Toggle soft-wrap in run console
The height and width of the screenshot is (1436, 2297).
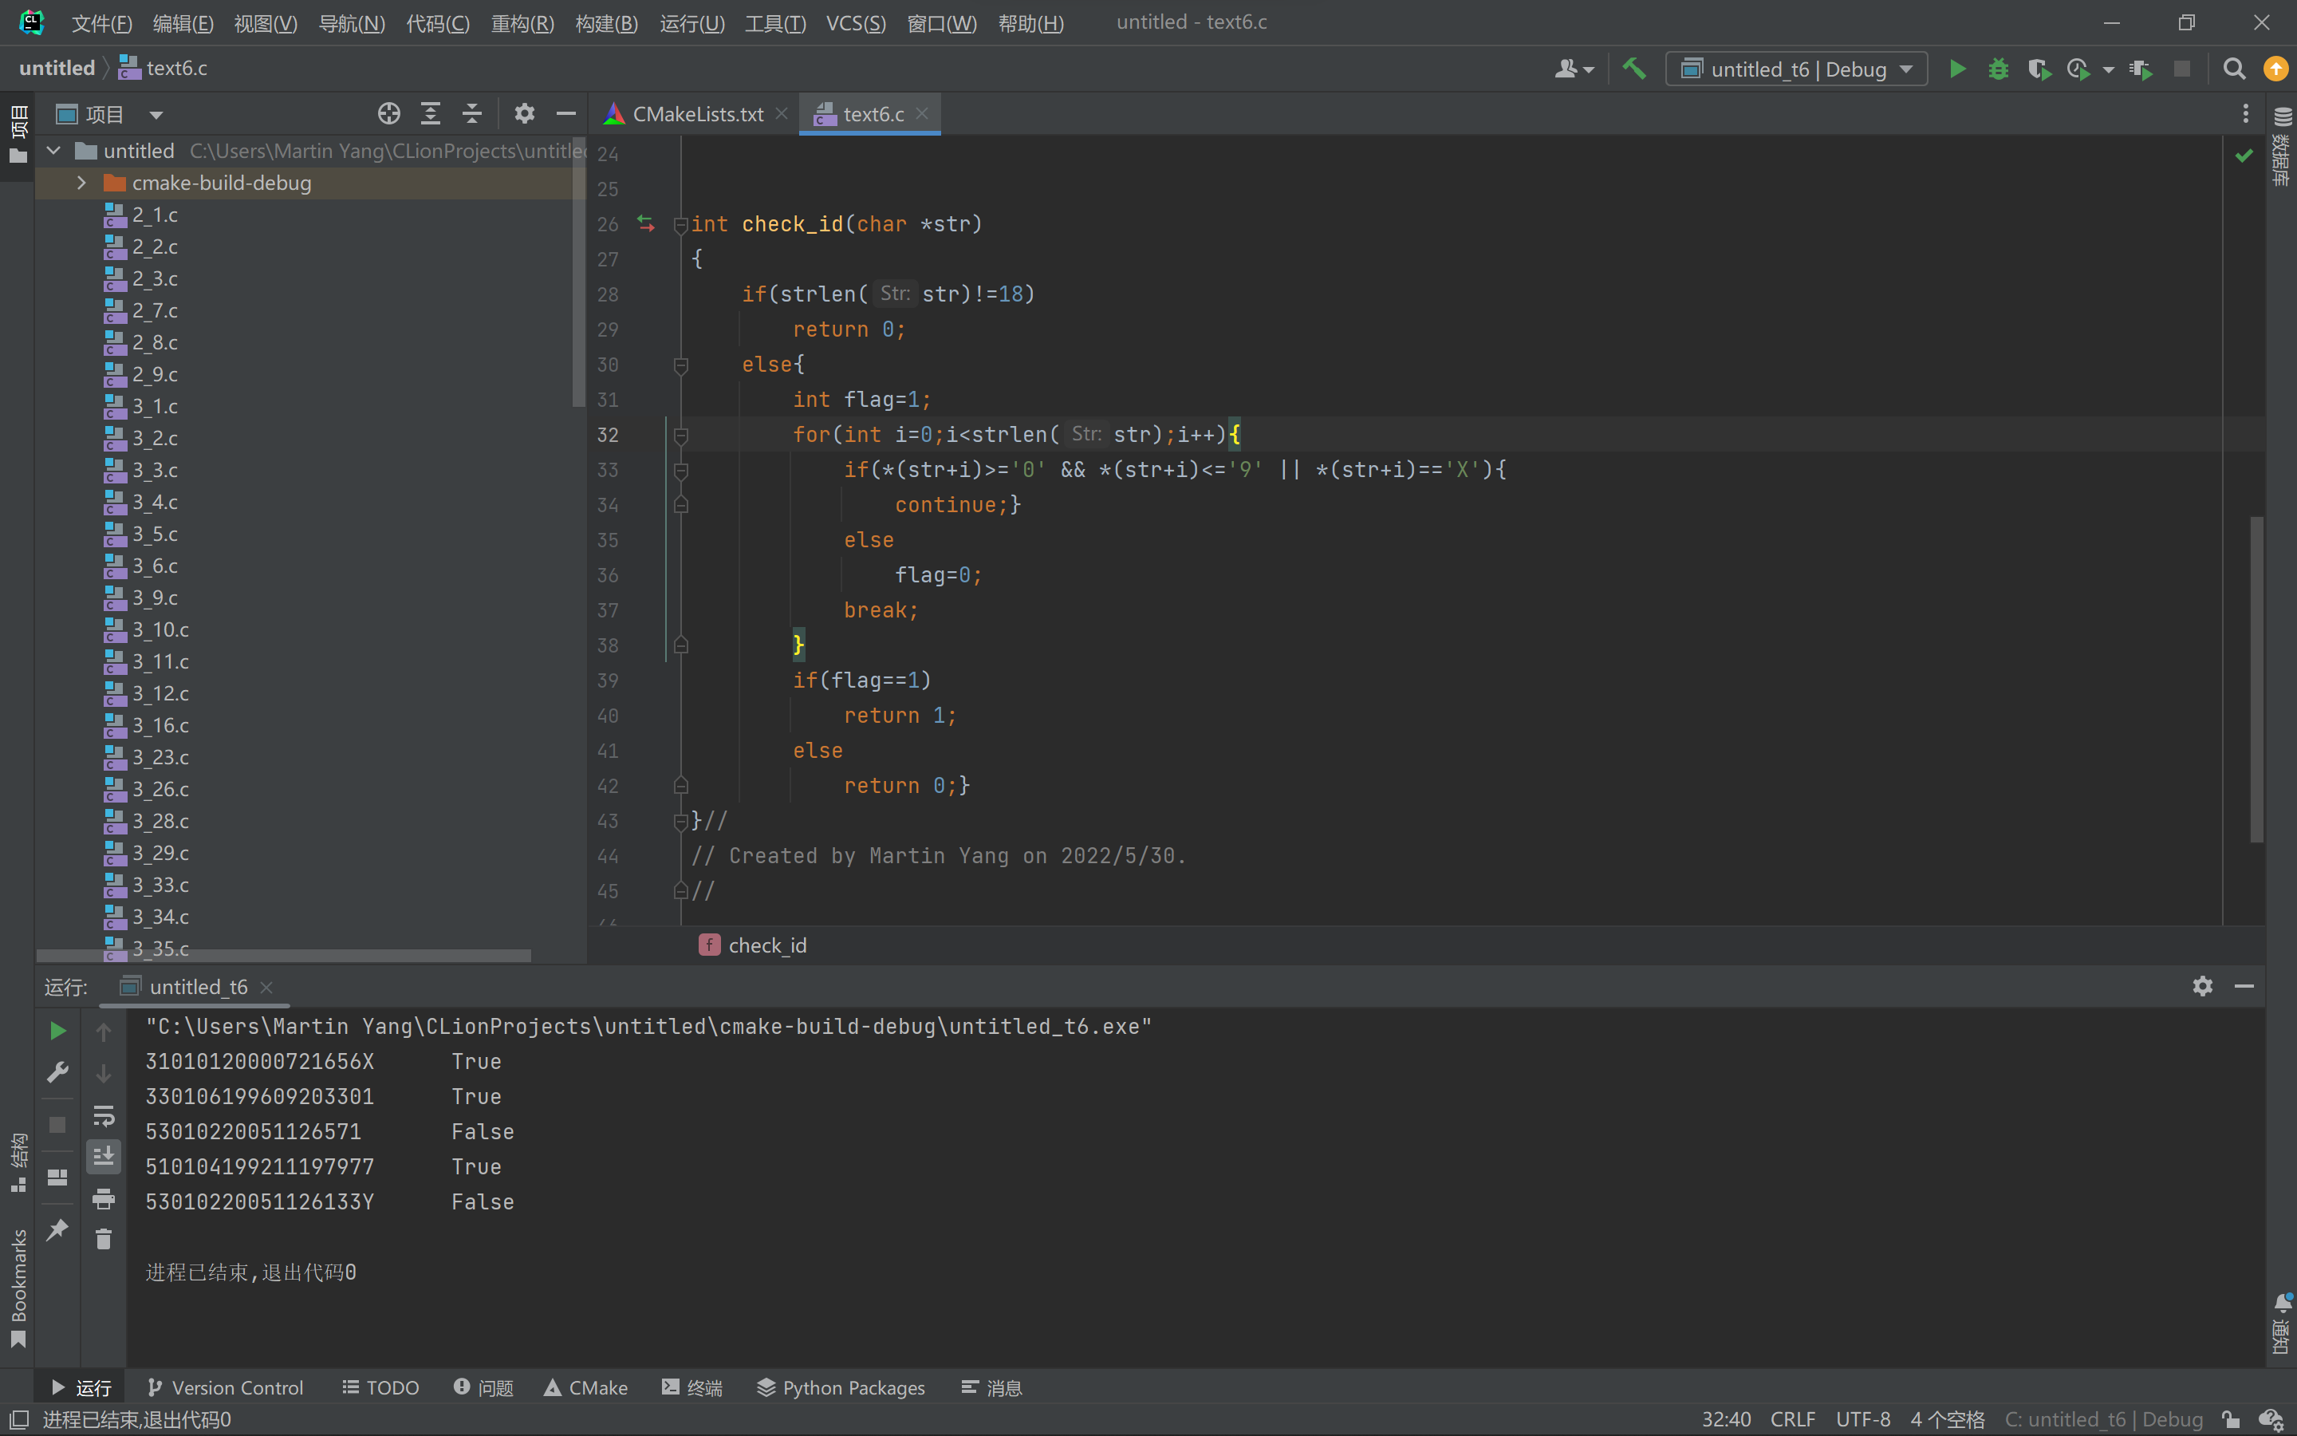pos(104,1115)
